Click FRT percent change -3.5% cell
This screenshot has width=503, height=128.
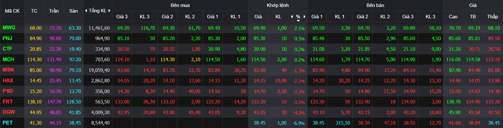299,102
